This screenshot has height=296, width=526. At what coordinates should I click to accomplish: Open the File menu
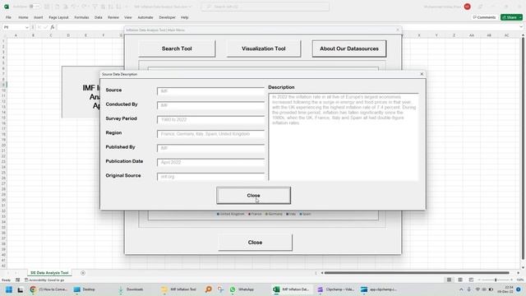click(x=8, y=17)
